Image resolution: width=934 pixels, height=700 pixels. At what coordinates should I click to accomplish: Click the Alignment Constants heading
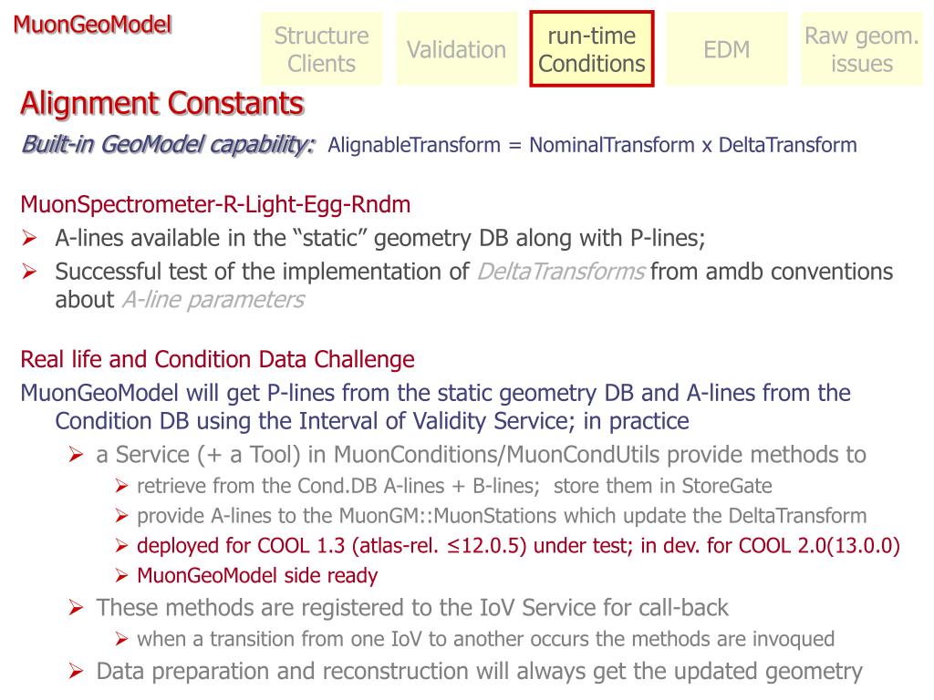pyautogui.click(x=162, y=104)
